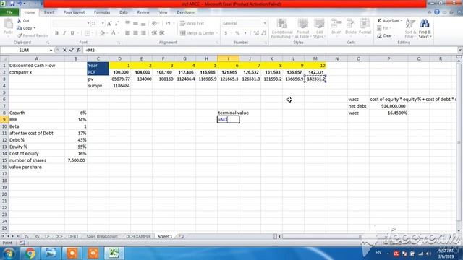Open the font name dropdown
This screenshot has height=260, width=463.
pos(88,23)
